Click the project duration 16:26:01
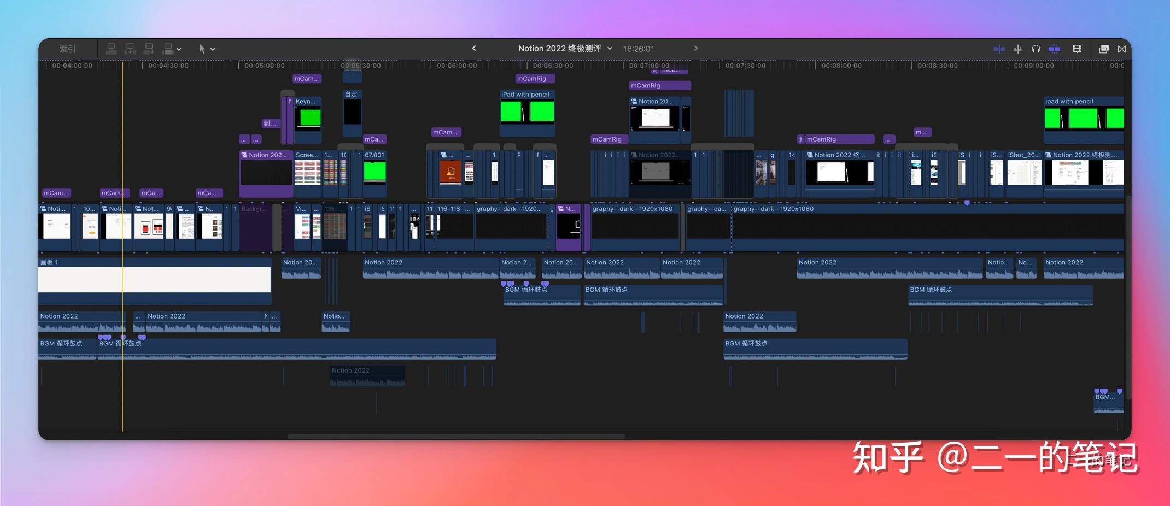 [639, 49]
